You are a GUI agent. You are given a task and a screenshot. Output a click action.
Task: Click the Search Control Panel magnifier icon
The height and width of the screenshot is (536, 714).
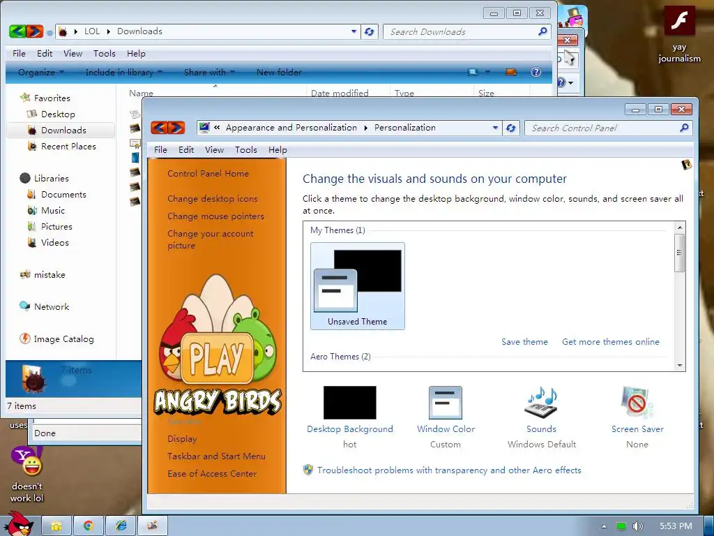click(x=684, y=128)
